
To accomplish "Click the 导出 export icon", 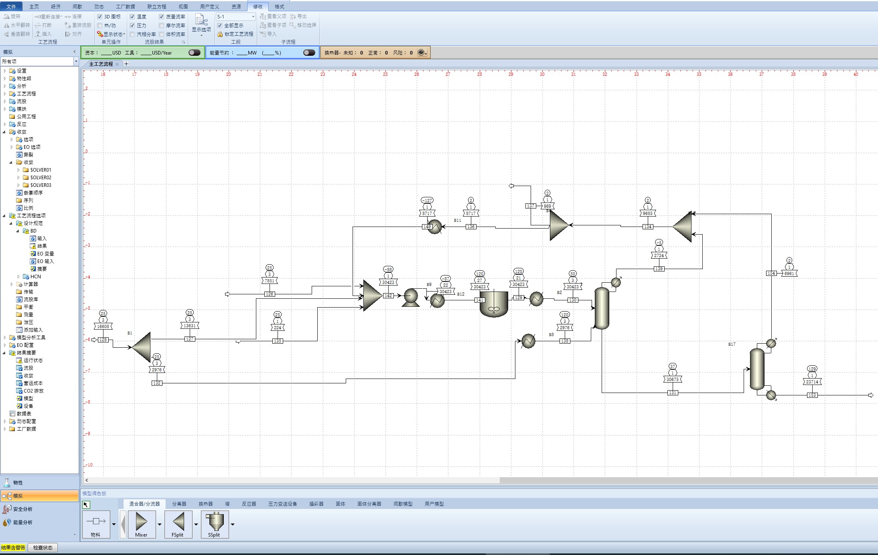I will pyautogui.click(x=293, y=16).
